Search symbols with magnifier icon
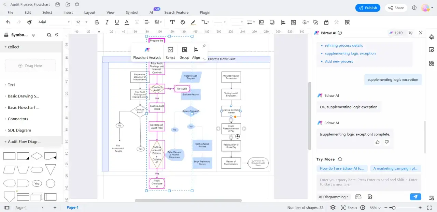 tap(49, 35)
